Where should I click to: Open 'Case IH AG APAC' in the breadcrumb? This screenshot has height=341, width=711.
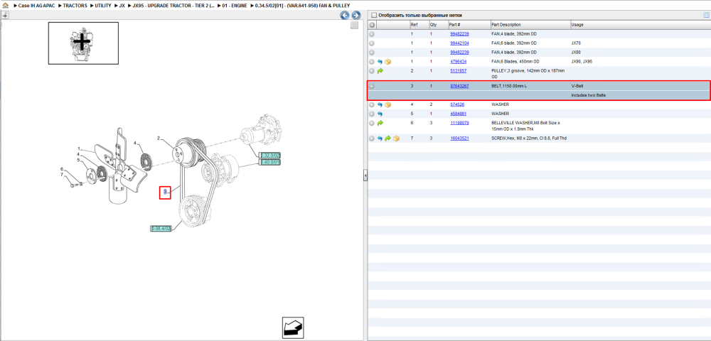point(37,6)
